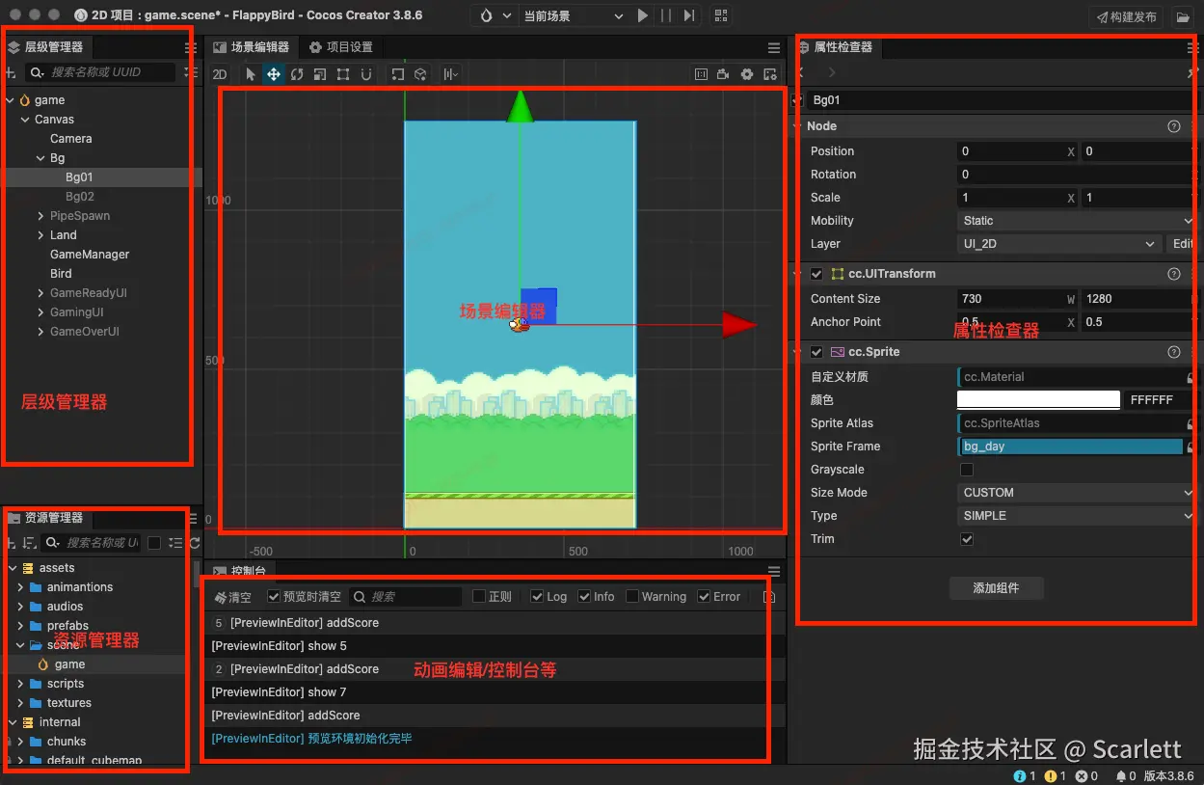Expand the animantions folder
This screenshot has width=1204, height=785.
click(21, 587)
